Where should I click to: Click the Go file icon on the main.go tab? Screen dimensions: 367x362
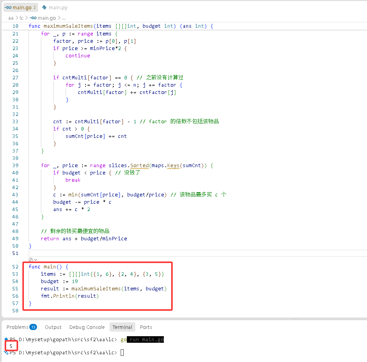click(x=8, y=7)
